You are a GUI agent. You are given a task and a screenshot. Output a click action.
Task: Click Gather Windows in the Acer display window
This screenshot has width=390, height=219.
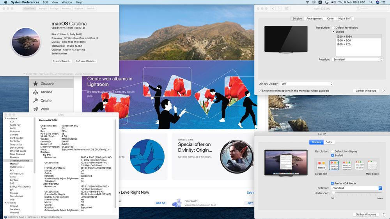point(366,91)
